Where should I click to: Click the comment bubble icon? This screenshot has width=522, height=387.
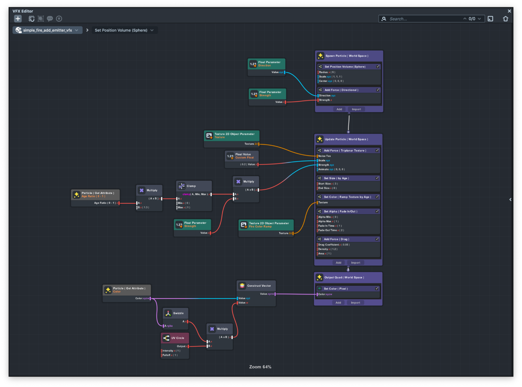point(50,19)
